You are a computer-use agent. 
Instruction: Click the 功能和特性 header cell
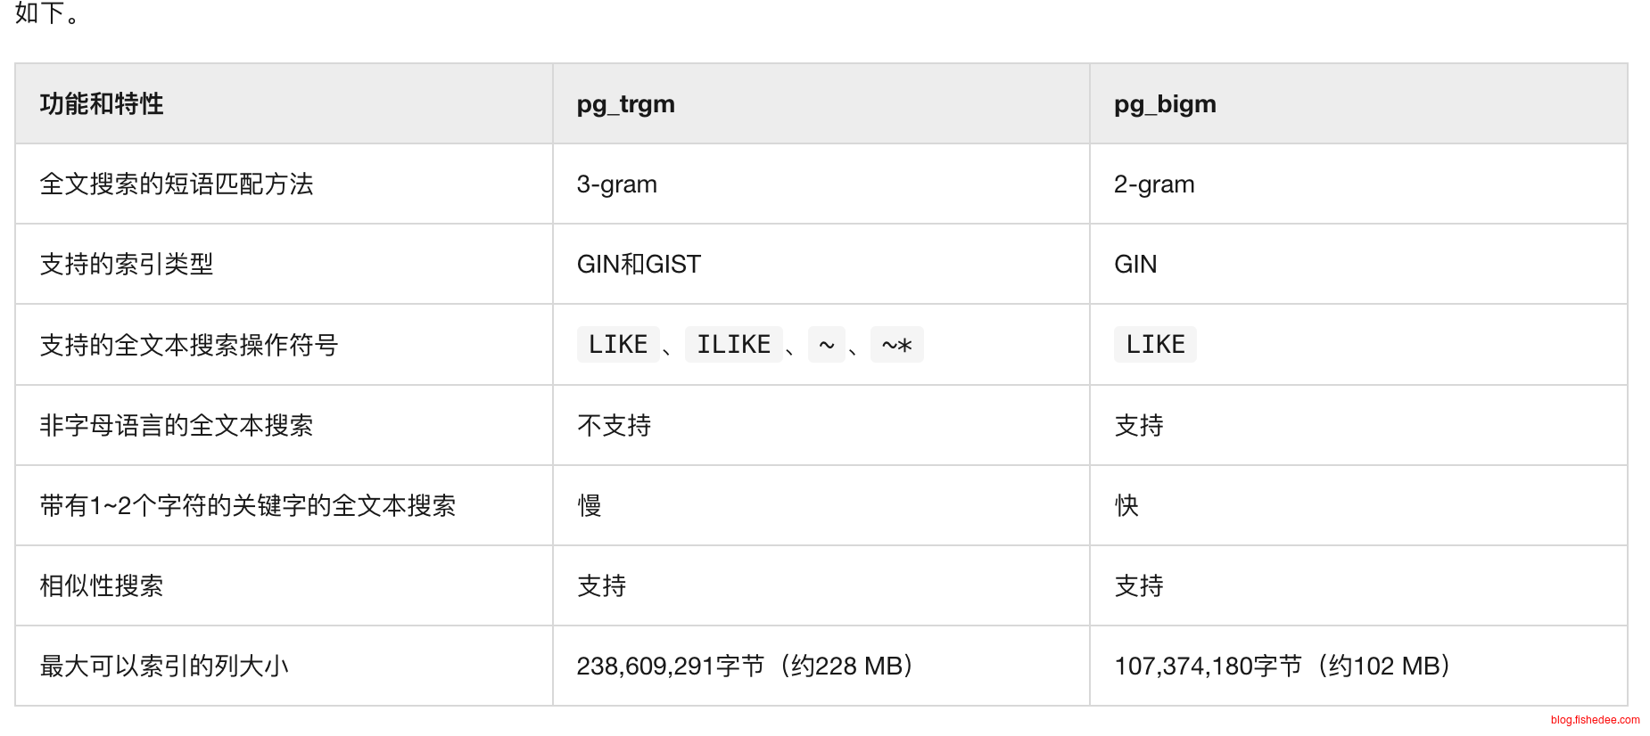point(102,104)
